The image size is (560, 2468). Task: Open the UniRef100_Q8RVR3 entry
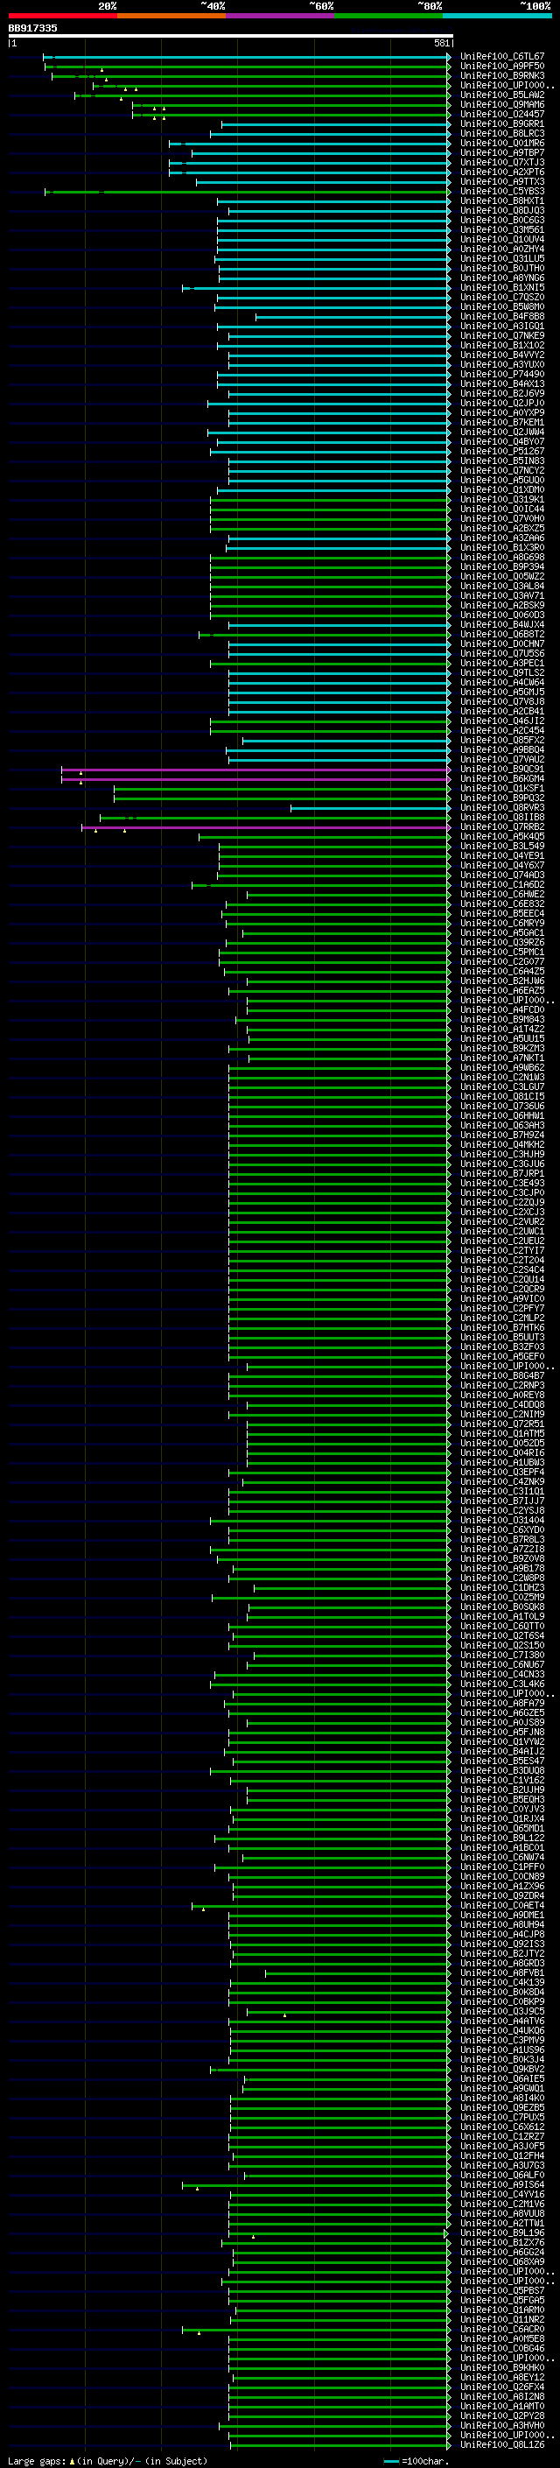(x=501, y=808)
